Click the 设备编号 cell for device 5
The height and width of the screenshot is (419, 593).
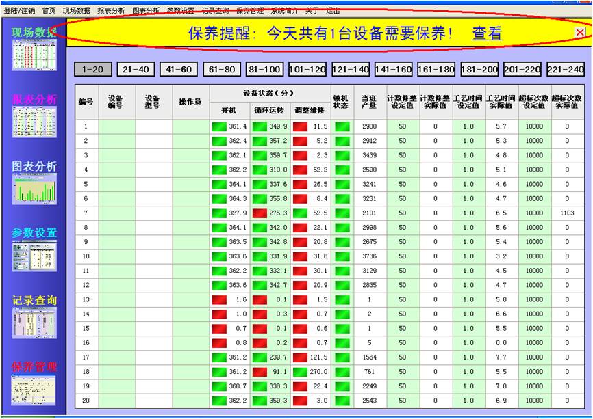click(117, 185)
